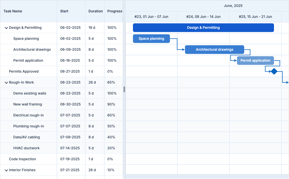Select the Architectural drawings taskbar
Image resolution: width=289 pixels, height=179 pixels.
coord(214,50)
